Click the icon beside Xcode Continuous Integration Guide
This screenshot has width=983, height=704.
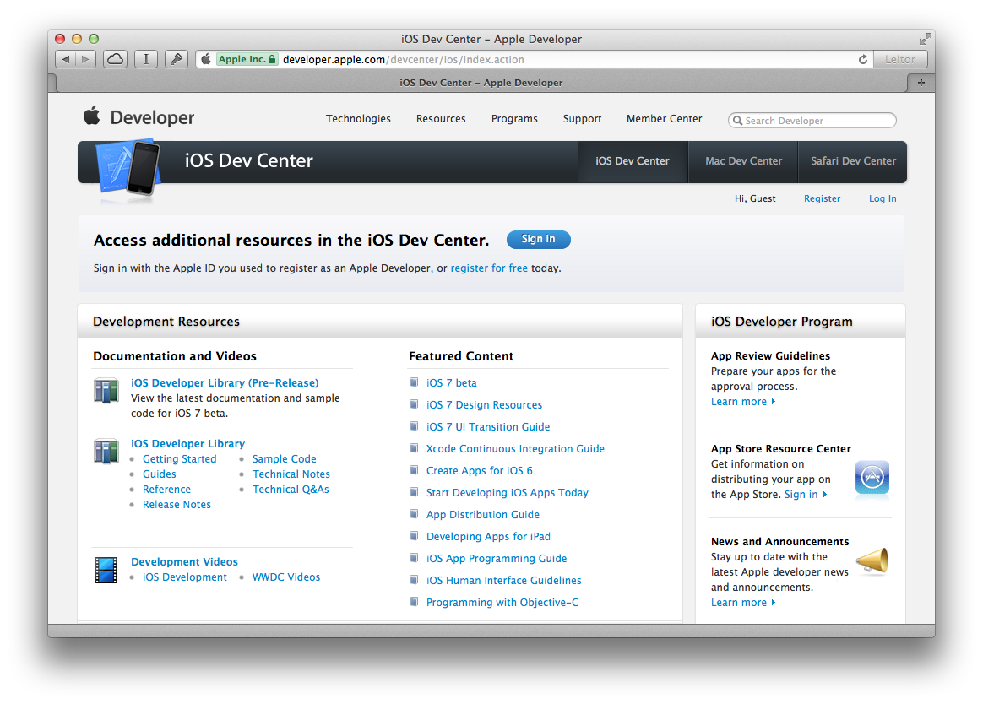pos(414,448)
